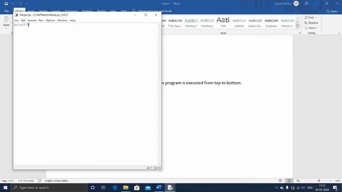
Task: Click Paste button in Word ribbon
Action: point(6,22)
